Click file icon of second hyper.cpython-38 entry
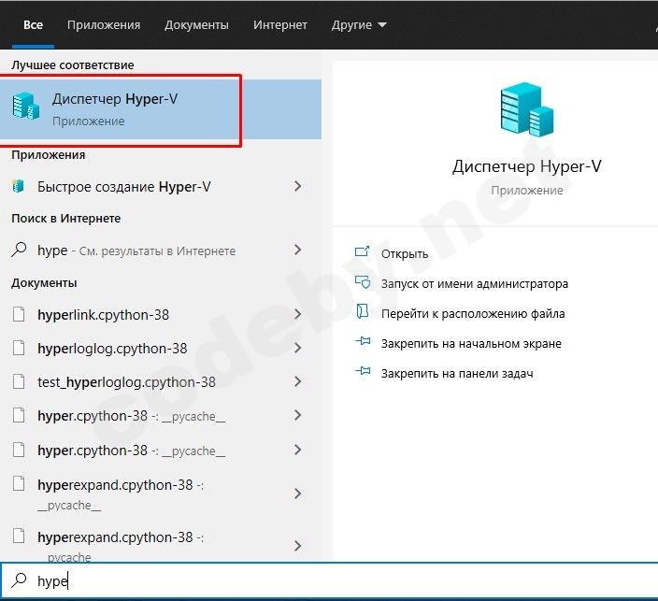Viewport: 658px width, 601px height. tap(19, 450)
